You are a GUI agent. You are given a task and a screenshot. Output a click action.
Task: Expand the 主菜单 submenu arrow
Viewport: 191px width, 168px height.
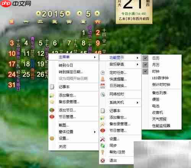95,57
